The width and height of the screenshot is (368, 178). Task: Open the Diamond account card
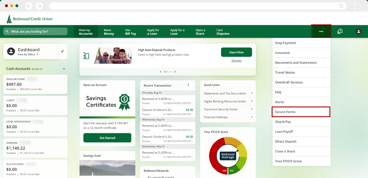coord(35,148)
